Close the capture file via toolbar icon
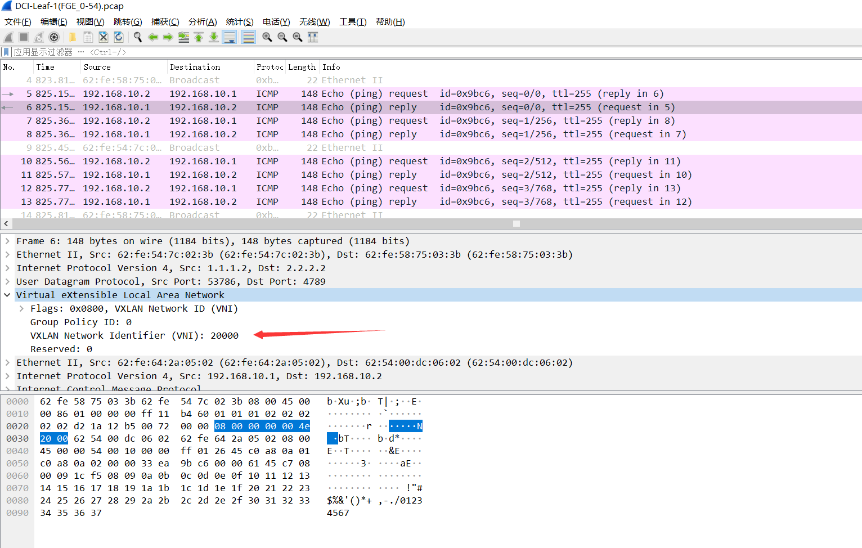The height and width of the screenshot is (548, 862). [x=103, y=37]
